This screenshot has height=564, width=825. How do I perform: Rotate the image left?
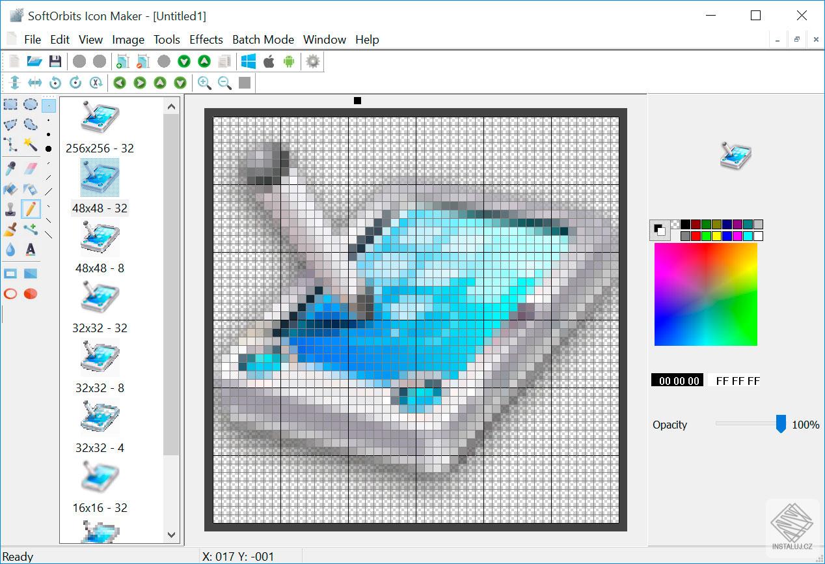(55, 82)
